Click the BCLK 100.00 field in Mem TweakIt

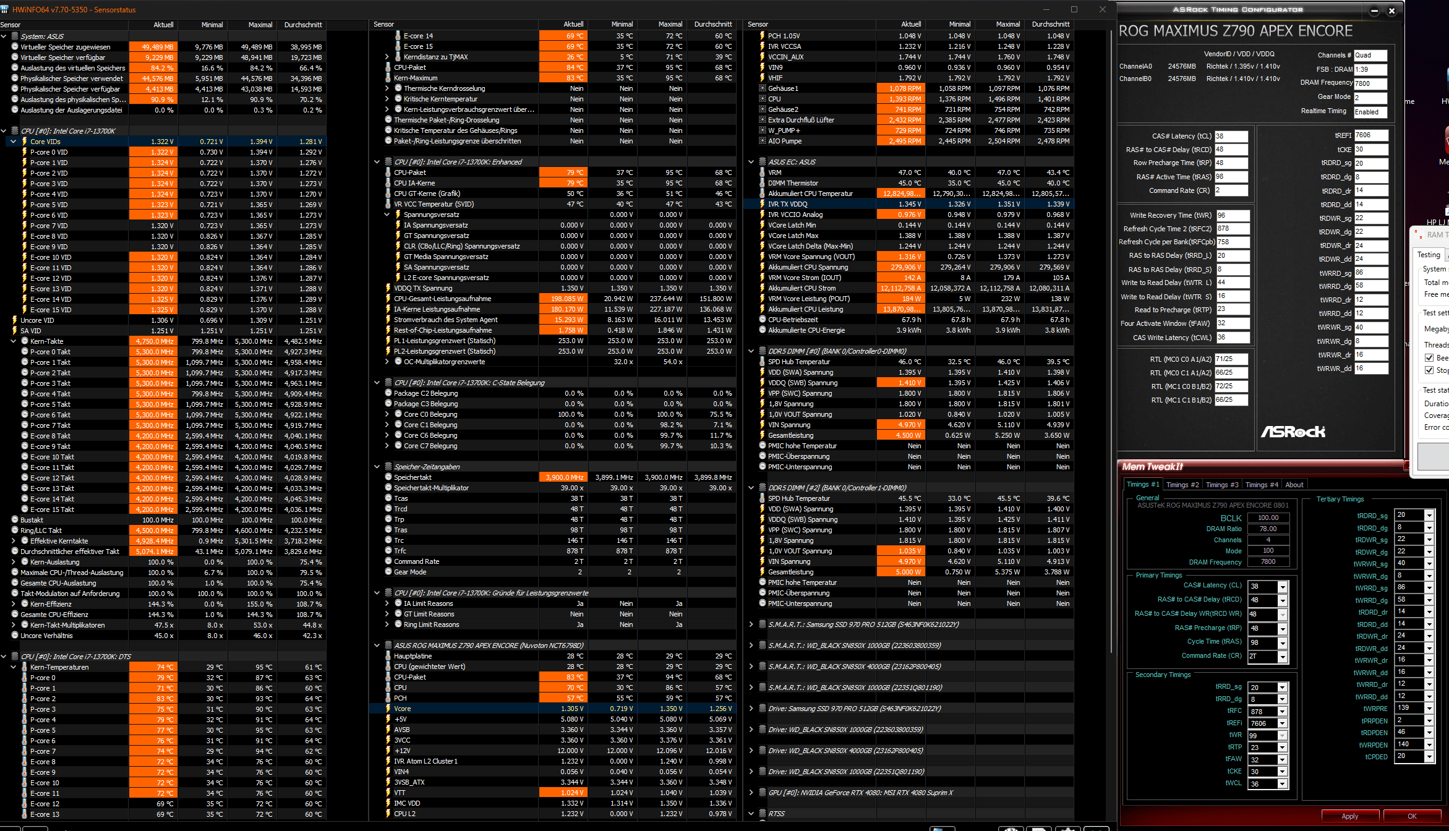1268,518
